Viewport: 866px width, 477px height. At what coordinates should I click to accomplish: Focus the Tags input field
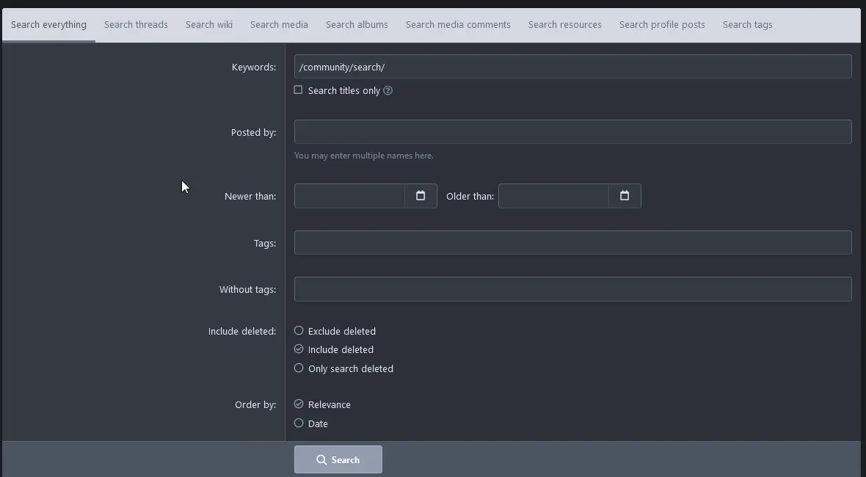572,243
